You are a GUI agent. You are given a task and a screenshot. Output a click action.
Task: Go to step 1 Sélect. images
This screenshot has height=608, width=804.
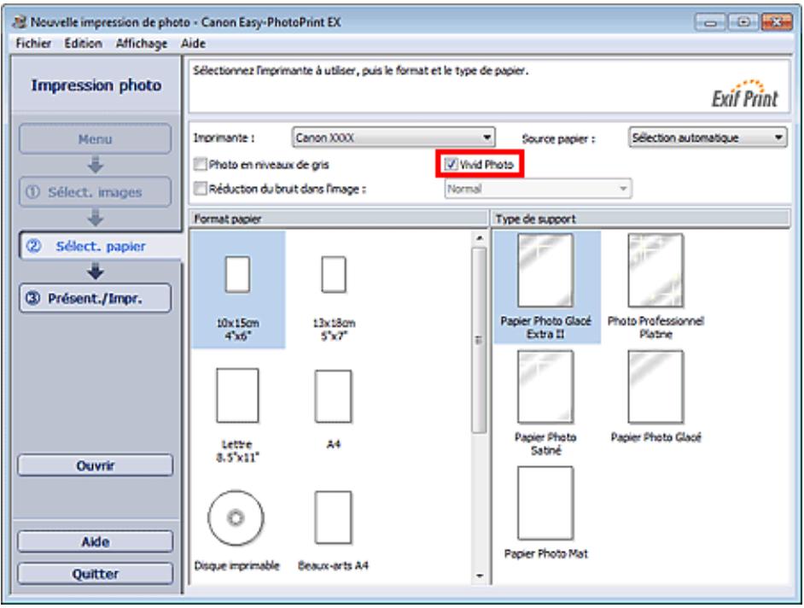96,192
